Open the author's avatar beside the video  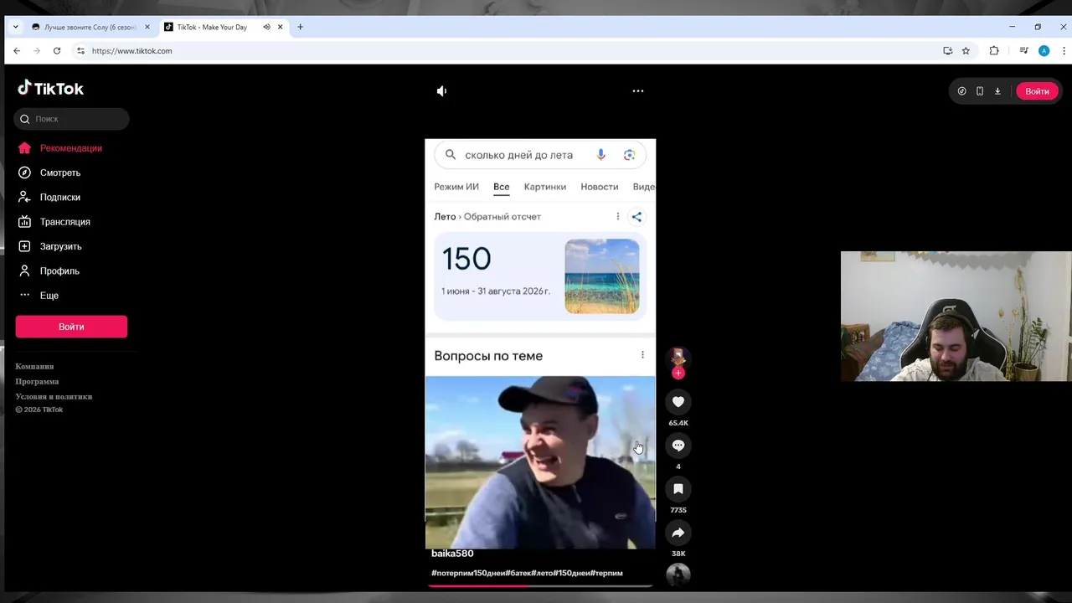[x=678, y=358]
